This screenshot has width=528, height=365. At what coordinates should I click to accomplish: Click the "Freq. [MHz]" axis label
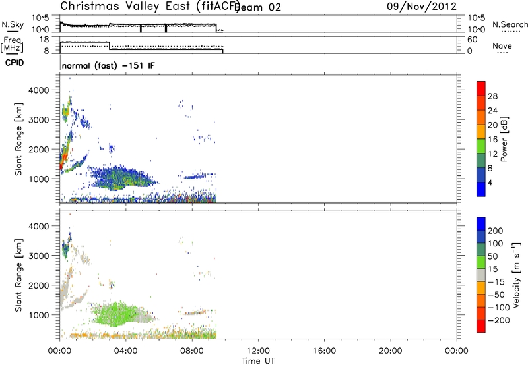[12, 45]
